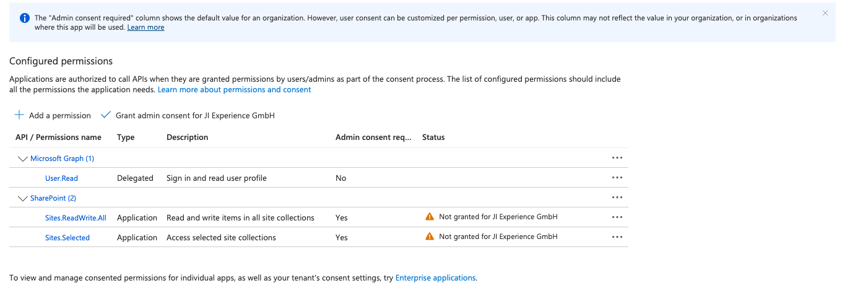Open the Sites.ReadWrite.All permission
The height and width of the screenshot is (296, 842).
76,218
